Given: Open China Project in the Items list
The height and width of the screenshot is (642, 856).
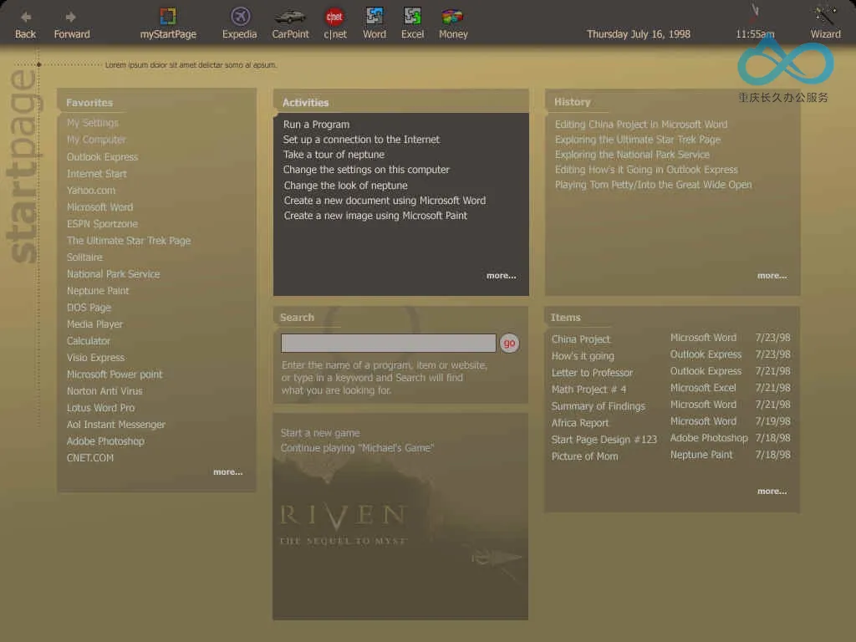Looking at the screenshot, I should click(x=581, y=339).
